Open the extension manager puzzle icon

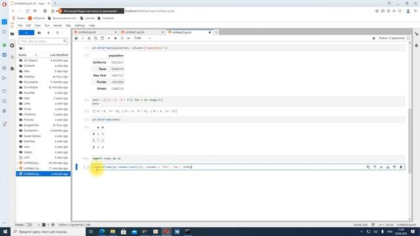12,69
